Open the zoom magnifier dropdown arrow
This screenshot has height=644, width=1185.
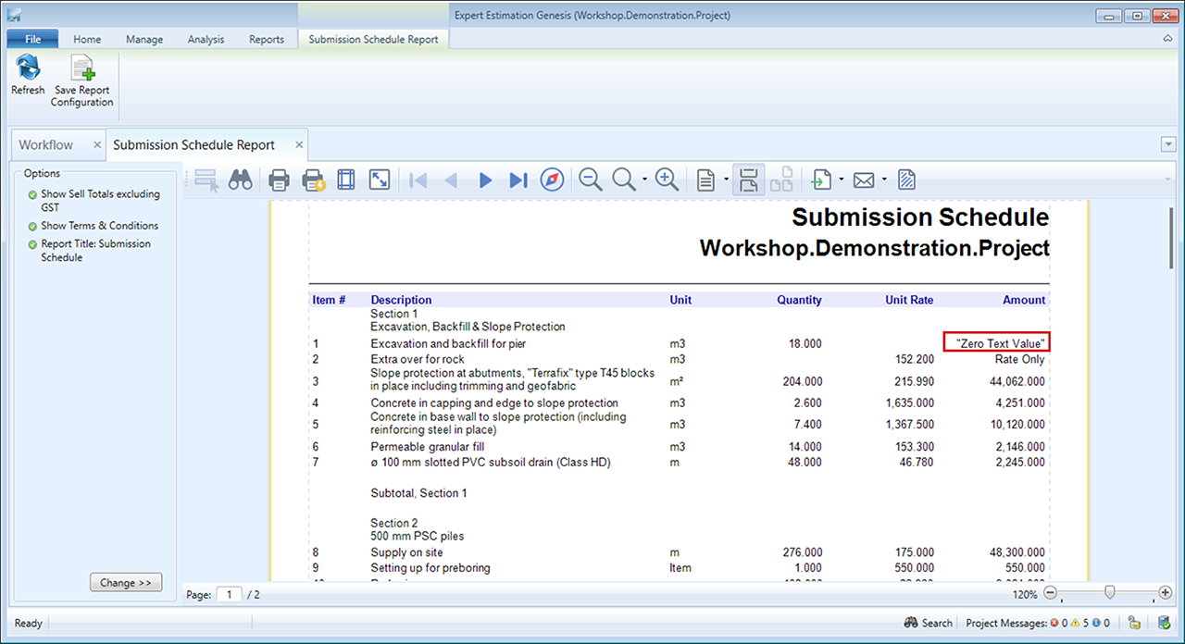pyautogui.click(x=643, y=180)
